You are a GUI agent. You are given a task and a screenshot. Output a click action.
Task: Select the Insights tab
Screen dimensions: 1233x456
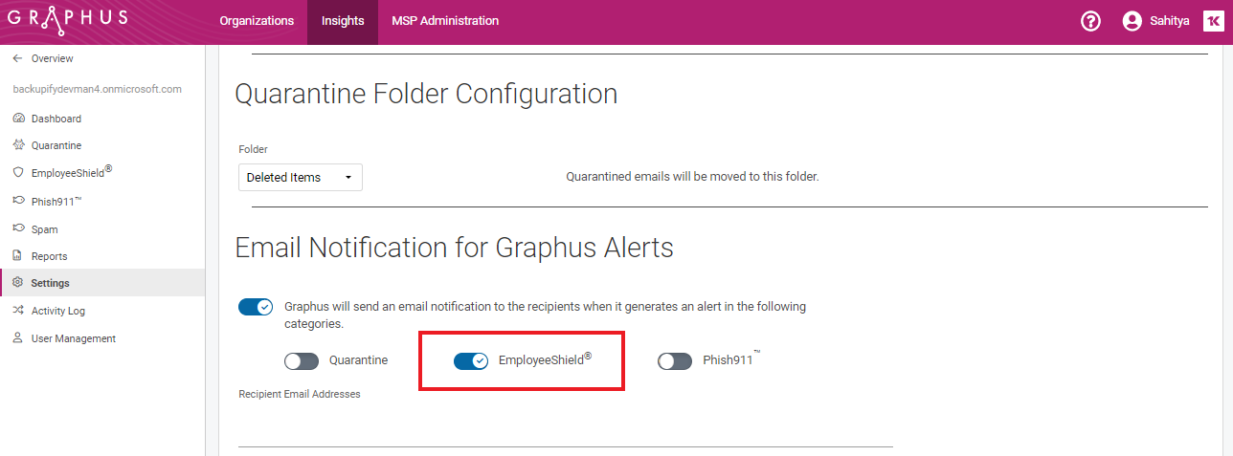[x=343, y=21]
